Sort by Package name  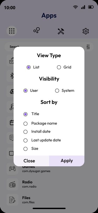40,124
